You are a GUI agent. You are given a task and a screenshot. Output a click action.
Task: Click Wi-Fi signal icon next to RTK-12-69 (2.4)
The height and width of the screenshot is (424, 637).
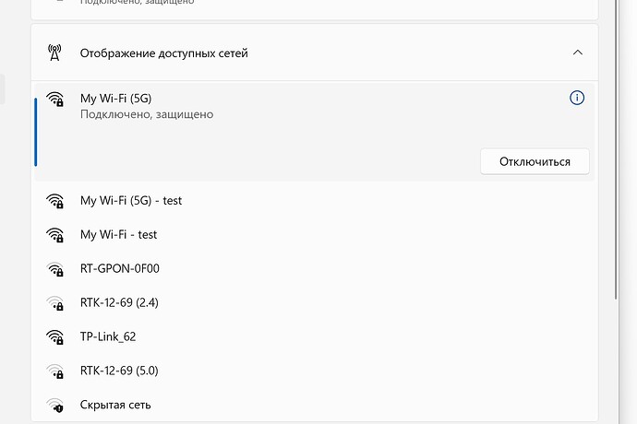pyautogui.click(x=54, y=303)
